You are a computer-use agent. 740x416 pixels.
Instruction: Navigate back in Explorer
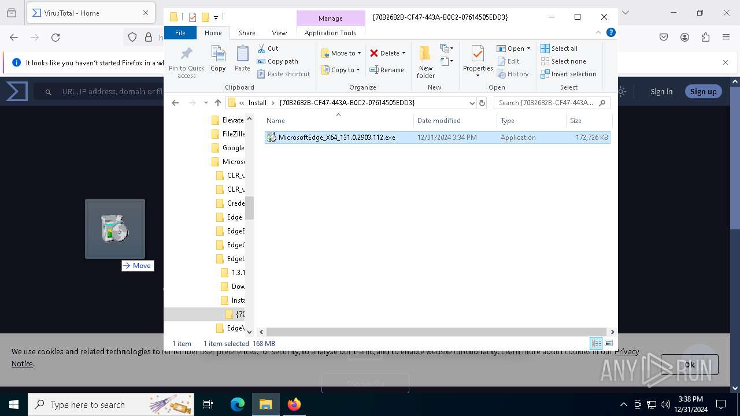[x=175, y=103]
